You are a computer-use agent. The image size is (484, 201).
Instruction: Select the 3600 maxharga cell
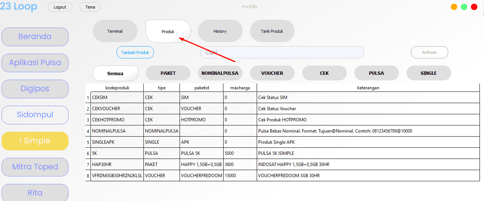[x=240, y=165]
